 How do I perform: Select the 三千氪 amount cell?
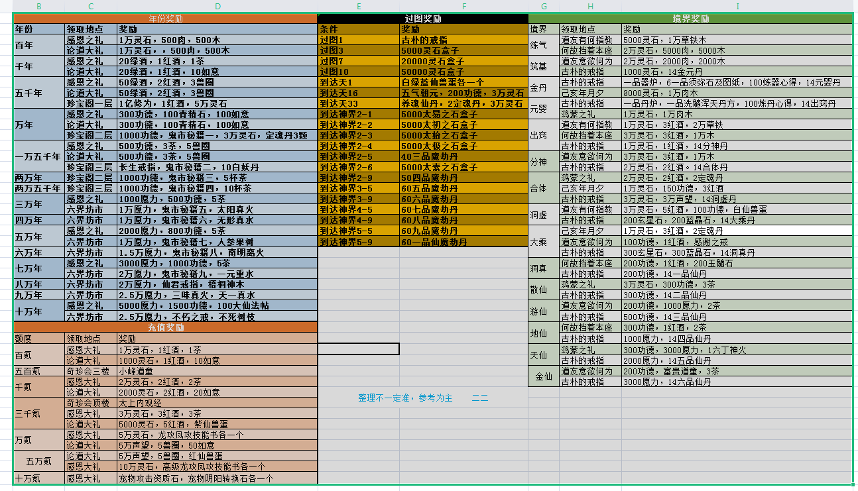point(39,413)
